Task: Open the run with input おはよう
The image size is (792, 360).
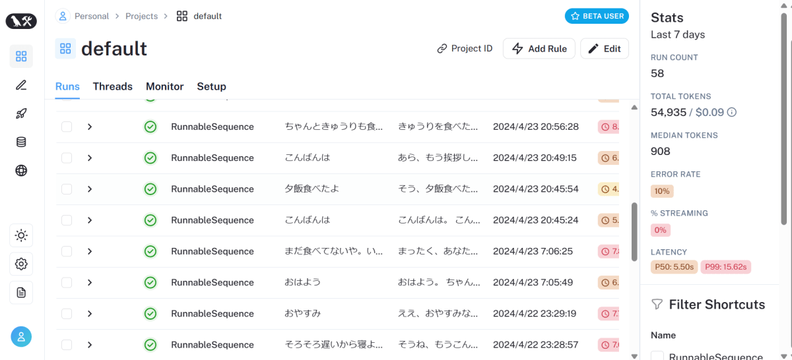Action: (302, 282)
